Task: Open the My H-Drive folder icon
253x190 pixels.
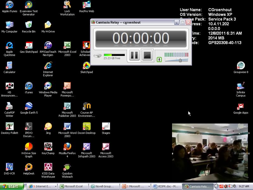Action: pyautogui.click(x=48, y=27)
